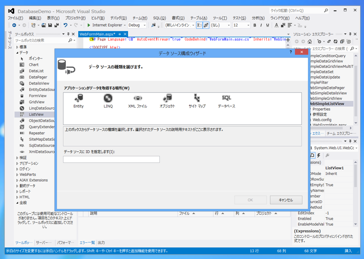Pin the toolbox panel with pushpin
Screen dimensions: 364x259
(68, 34)
